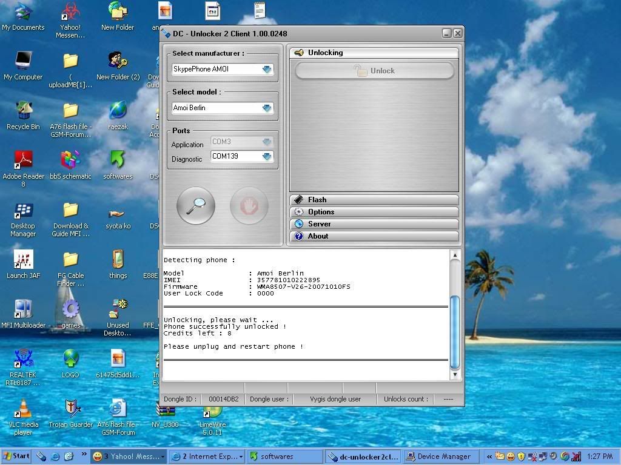Click the Unlock button
Viewport: 621px width, 465px height.
[374, 71]
